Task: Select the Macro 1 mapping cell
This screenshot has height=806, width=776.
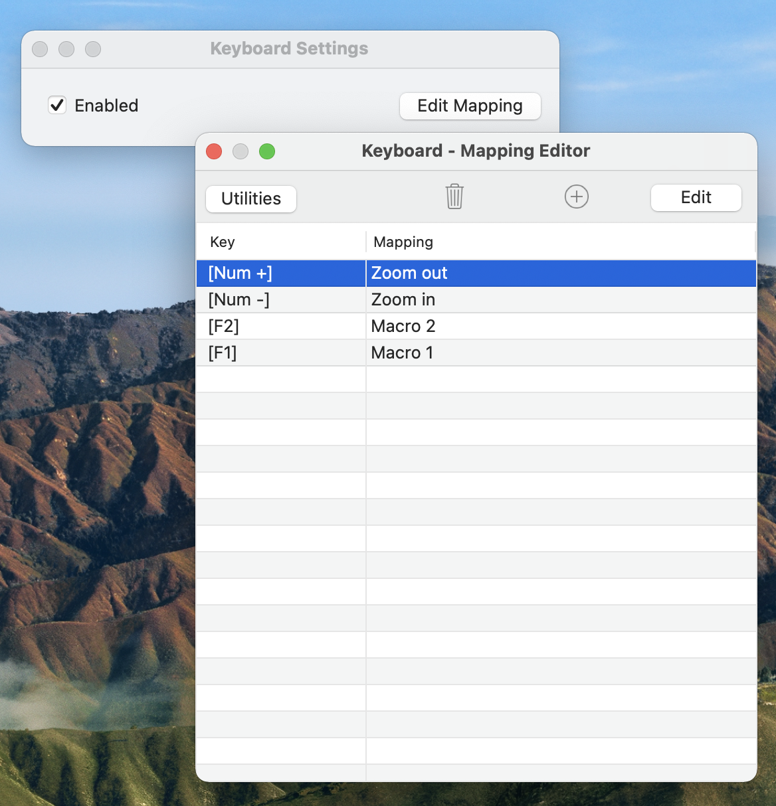Action: [x=561, y=353]
